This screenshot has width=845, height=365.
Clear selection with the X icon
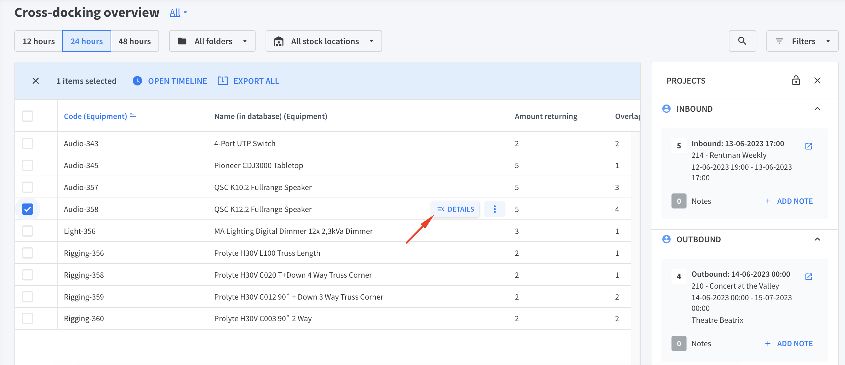36,81
